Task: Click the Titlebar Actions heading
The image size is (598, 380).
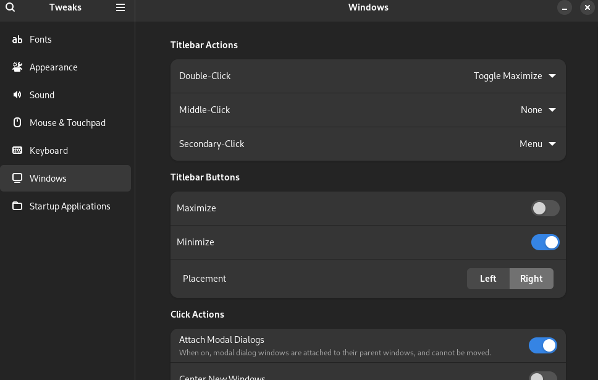Action: point(204,45)
